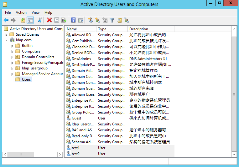Viewport: 239px width, 167px height.
Task: Click the test2 user icon
Action: pyautogui.click(x=69, y=154)
